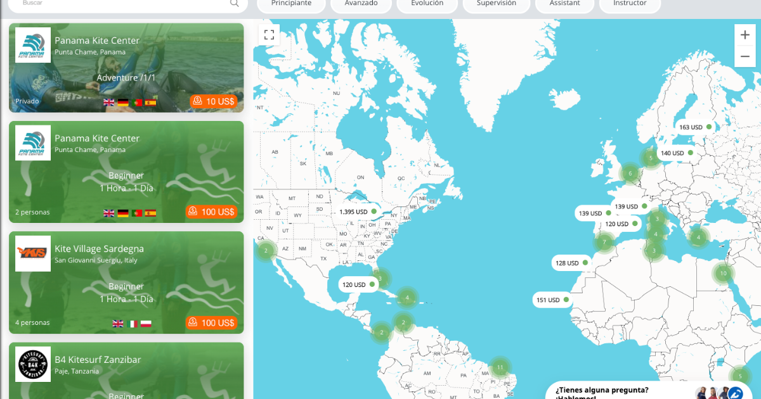Click Panama Kite Center logo in Adventure card

click(33, 45)
